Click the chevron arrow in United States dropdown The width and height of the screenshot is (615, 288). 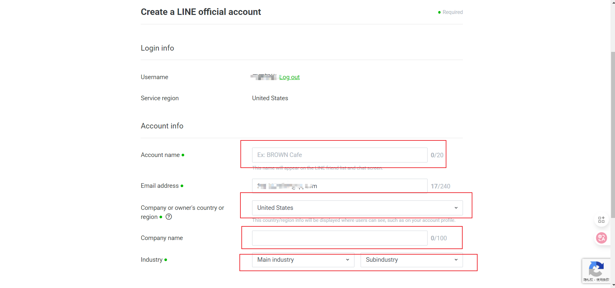pyautogui.click(x=456, y=208)
